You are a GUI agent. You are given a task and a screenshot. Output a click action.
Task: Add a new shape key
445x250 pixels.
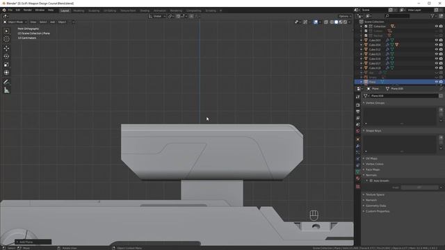(441, 137)
